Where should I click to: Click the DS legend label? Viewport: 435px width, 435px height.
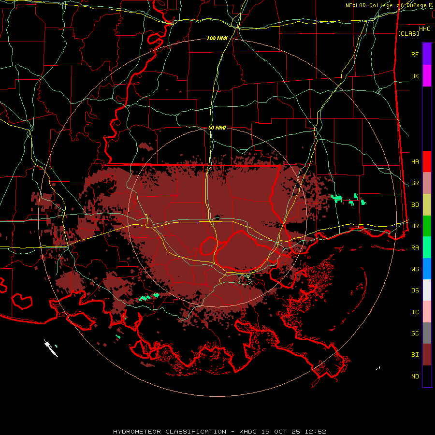(x=415, y=290)
